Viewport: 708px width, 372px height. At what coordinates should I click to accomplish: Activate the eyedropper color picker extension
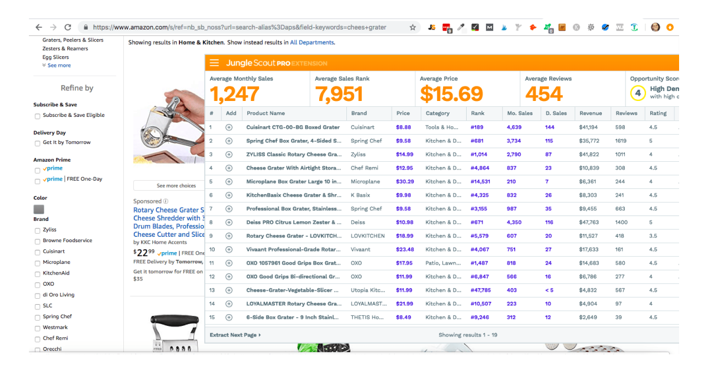tap(461, 27)
